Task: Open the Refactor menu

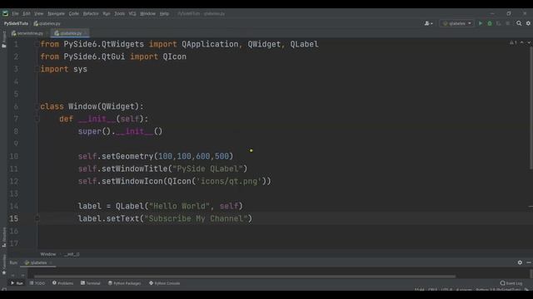Action: click(91, 13)
